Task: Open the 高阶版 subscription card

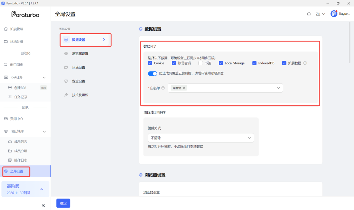Action: 25,189
